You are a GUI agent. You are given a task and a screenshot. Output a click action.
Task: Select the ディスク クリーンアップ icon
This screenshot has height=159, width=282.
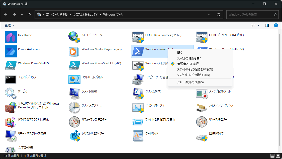pyautogui.click(x=202, y=108)
